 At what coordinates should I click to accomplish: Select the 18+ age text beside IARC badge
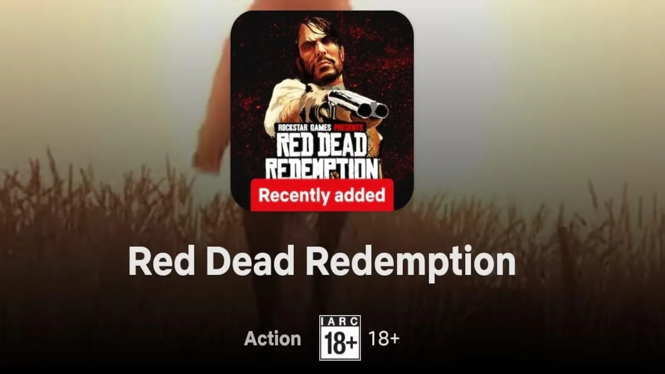[x=384, y=339]
